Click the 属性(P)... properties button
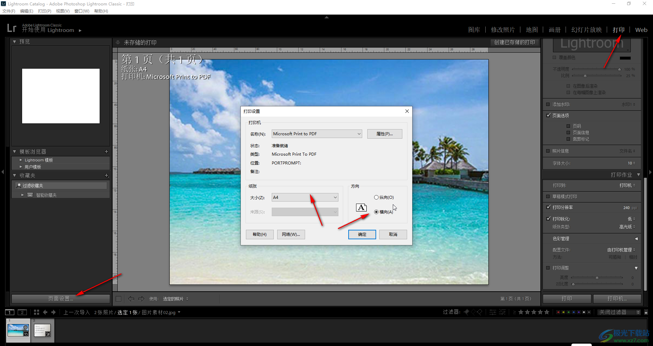 tap(384, 134)
